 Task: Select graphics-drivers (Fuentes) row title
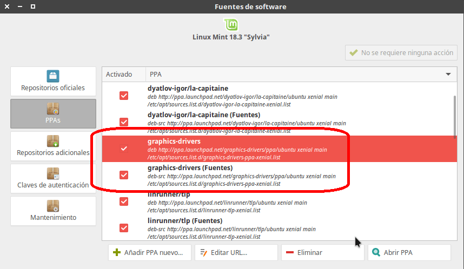(190, 167)
